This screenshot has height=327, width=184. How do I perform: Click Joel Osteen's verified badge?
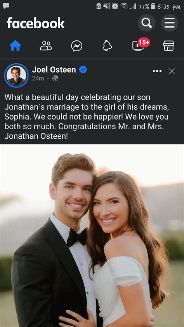(82, 70)
